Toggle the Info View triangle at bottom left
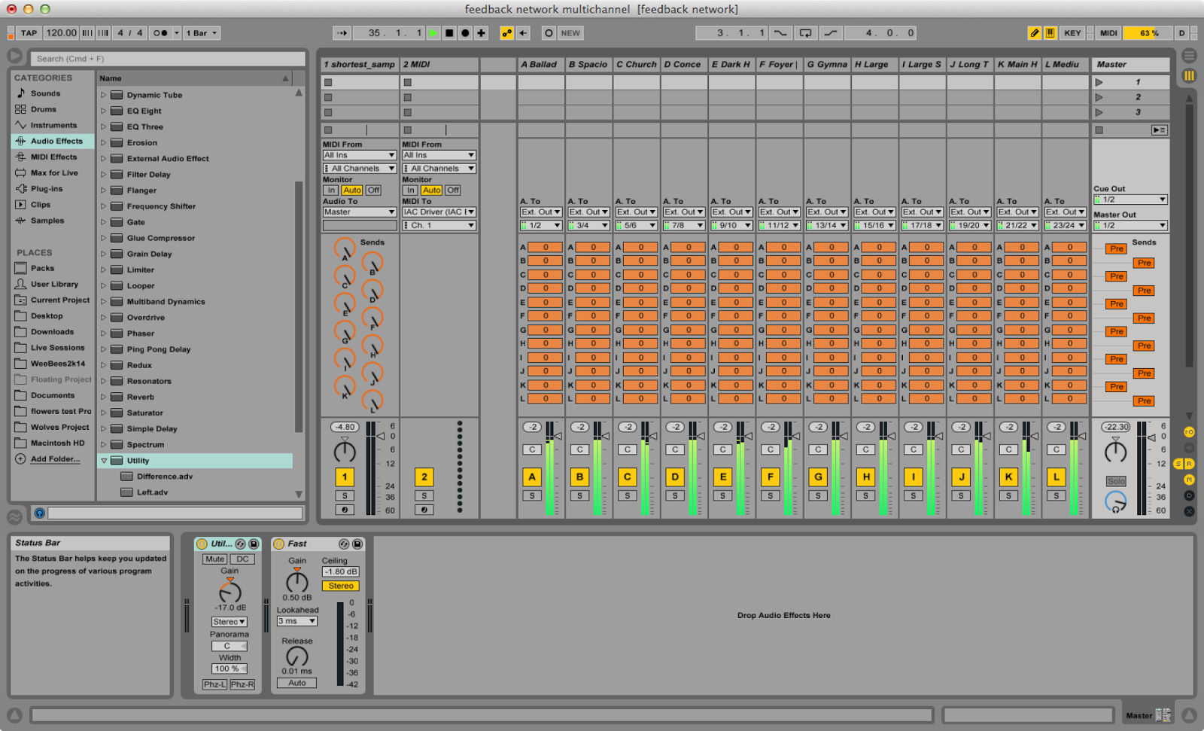Image resolution: width=1204 pixels, height=731 pixels. [x=14, y=715]
